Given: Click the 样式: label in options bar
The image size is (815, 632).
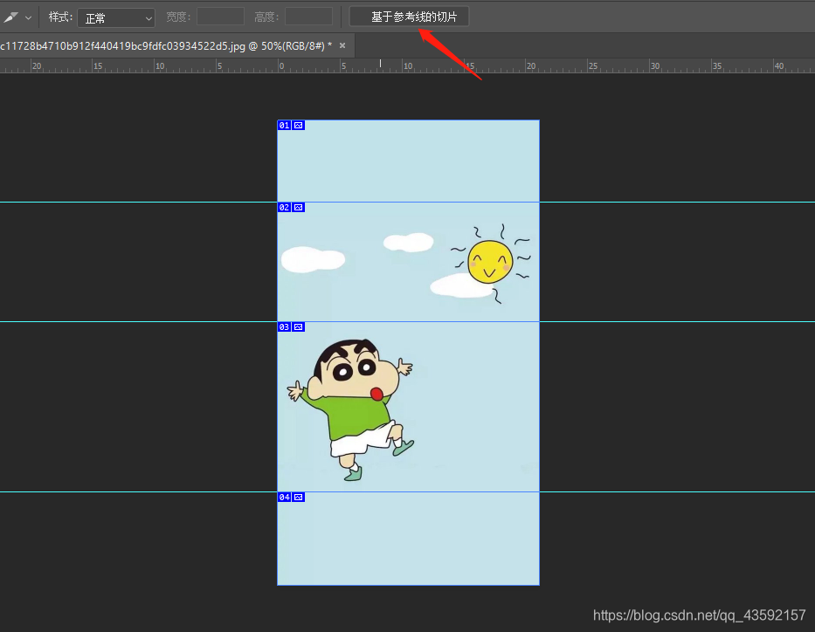Looking at the screenshot, I should coord(60,17).
